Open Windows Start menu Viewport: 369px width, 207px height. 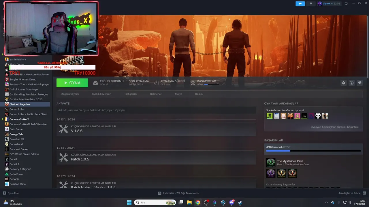[x=129, y=202]
